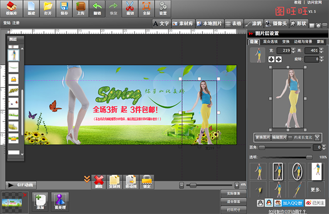This screenshot has height=214, width=329.
Task: Open the template library (模板库) icon
Action: click(11, 9)
